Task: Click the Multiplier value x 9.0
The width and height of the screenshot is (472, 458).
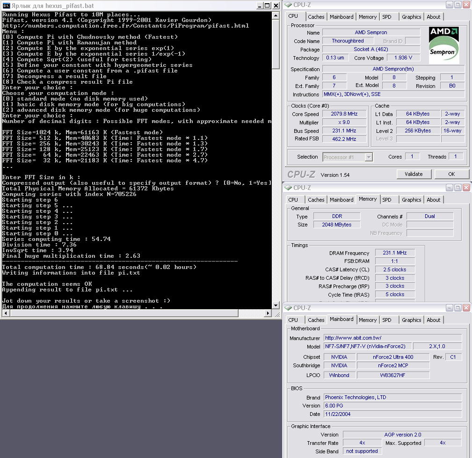Action: 344,122
